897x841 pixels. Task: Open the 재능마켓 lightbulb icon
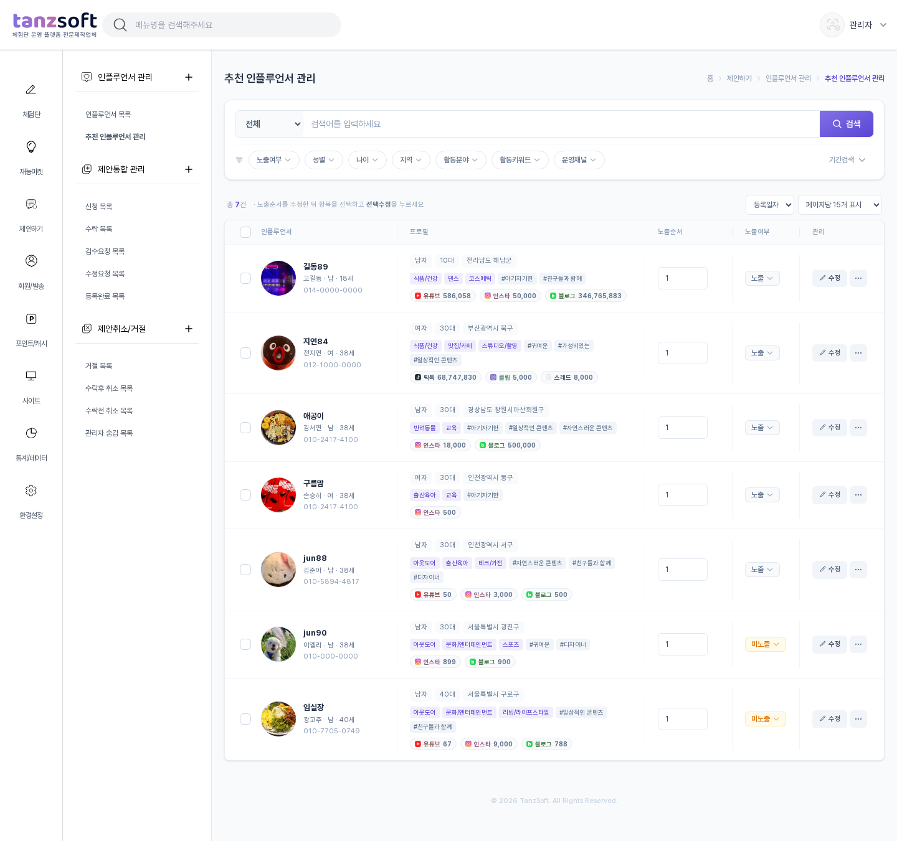coord(31,147)
